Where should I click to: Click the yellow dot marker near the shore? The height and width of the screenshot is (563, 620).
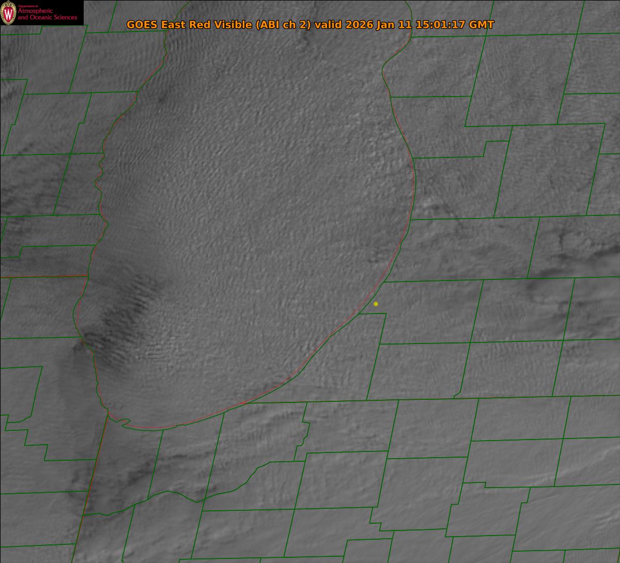coord(376,304)
